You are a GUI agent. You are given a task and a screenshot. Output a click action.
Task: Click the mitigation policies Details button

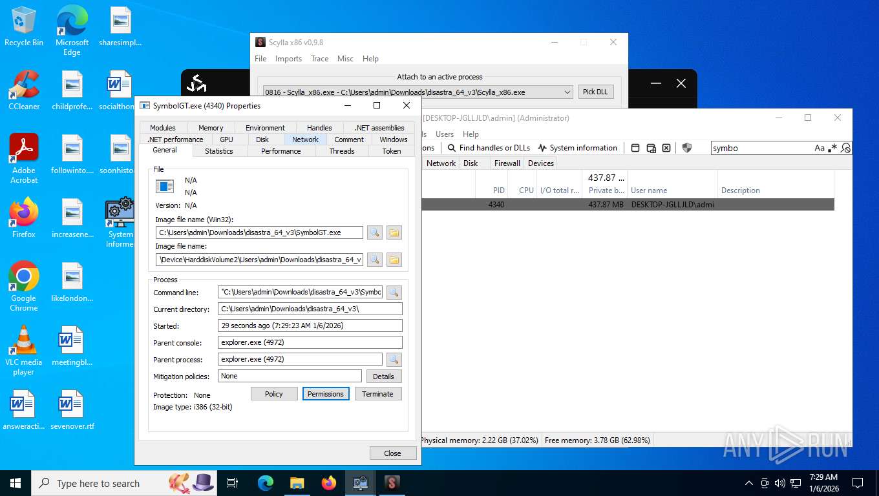tap(383, 377)
